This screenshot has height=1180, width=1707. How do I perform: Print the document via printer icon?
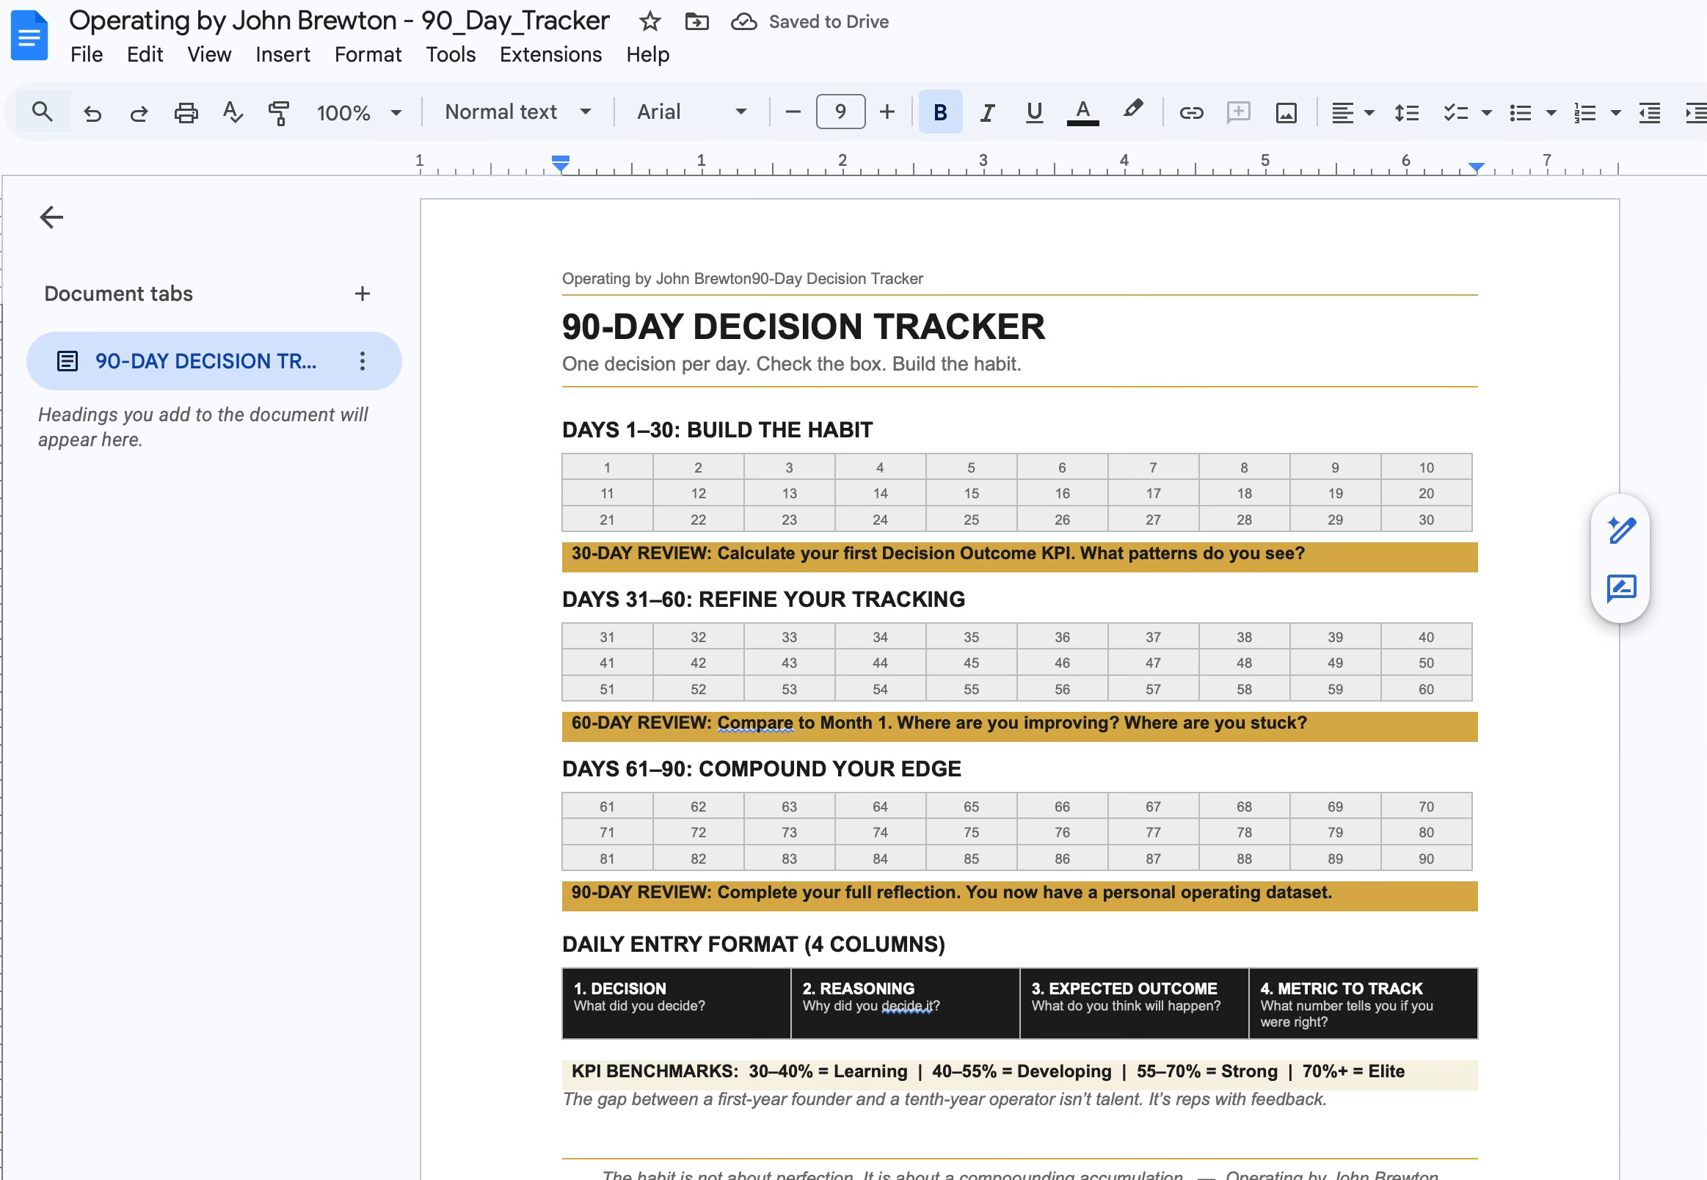(186, 112)
